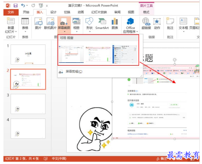The height and width of the screenshot is (164, 202).
Task: Expand the 屏幕截图 dropdown arrow
Action: tap(64, 32)
